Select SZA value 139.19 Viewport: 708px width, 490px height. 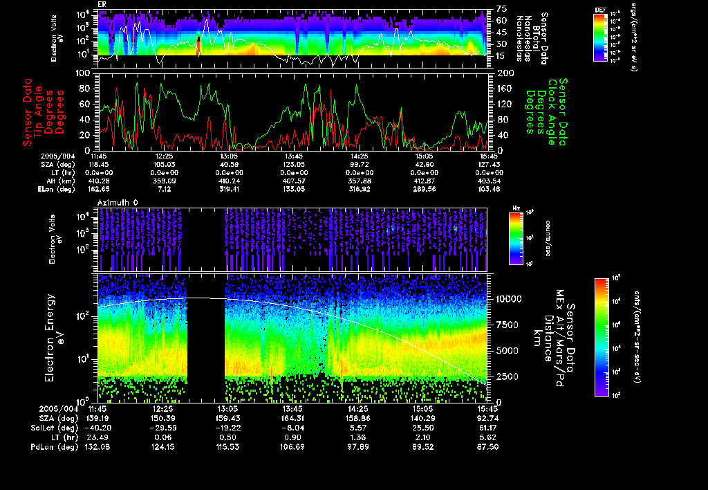click(x=97, y=419)
